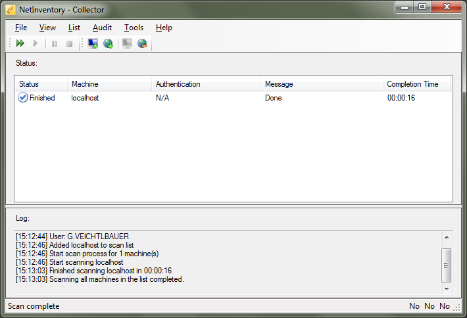Maximize the NetInventory Collector window
The width and height of the screenshot is (467, 318).
click(422, 7)
